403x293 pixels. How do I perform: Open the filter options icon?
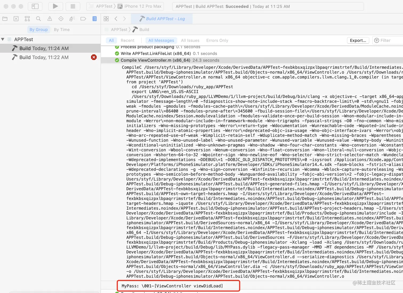click(377, 40)
